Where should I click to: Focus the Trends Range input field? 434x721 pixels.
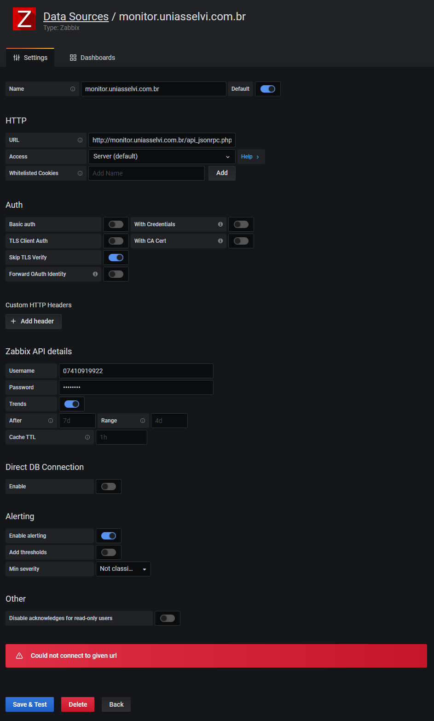click(x=169, y=421)
